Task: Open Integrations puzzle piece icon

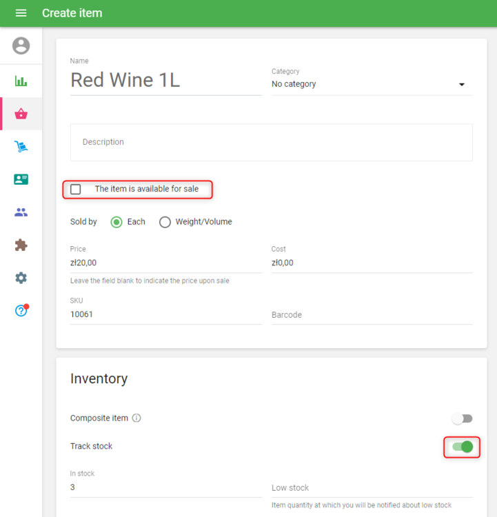Action: tap(21, 245)
